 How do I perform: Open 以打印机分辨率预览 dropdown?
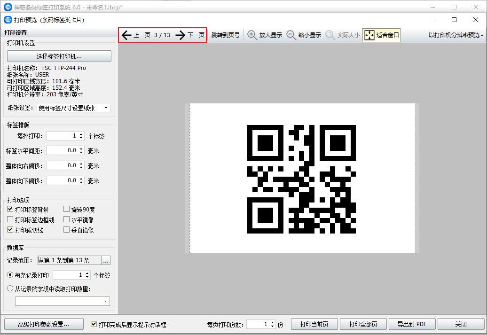456,35
